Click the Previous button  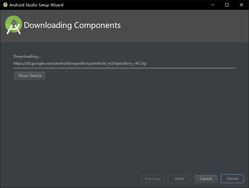(153, 179)
